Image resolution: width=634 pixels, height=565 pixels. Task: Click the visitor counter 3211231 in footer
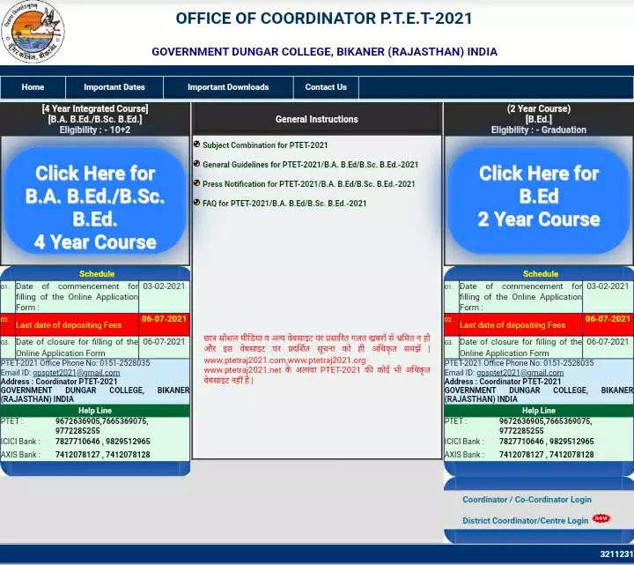(616, 554)
